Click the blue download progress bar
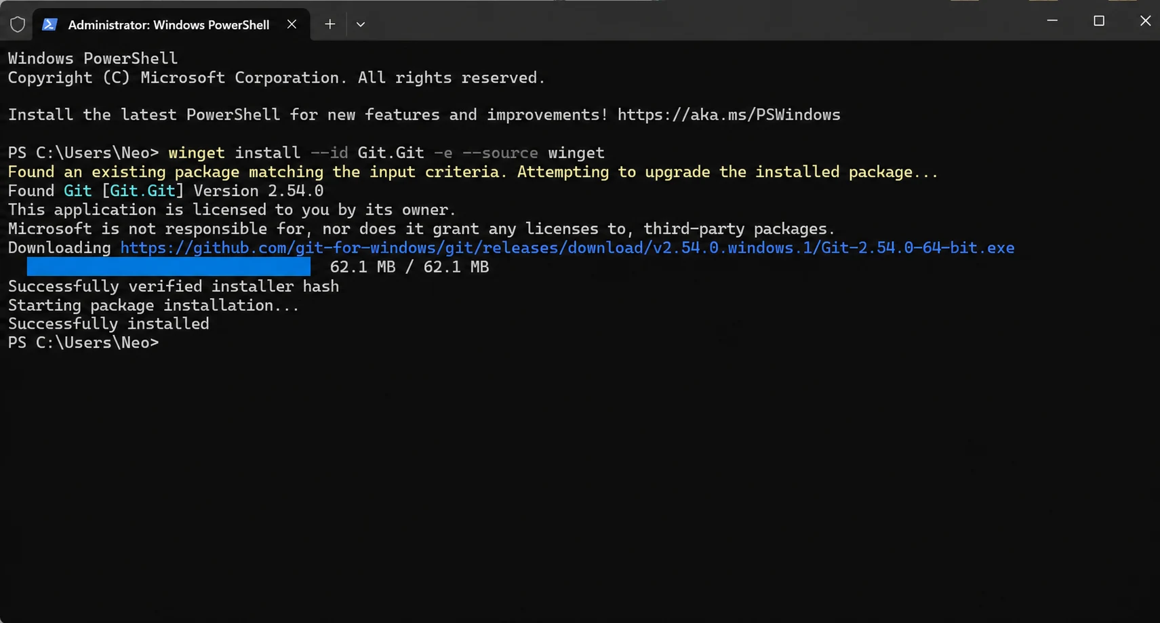1160x623 pixels. pos(169,266)
